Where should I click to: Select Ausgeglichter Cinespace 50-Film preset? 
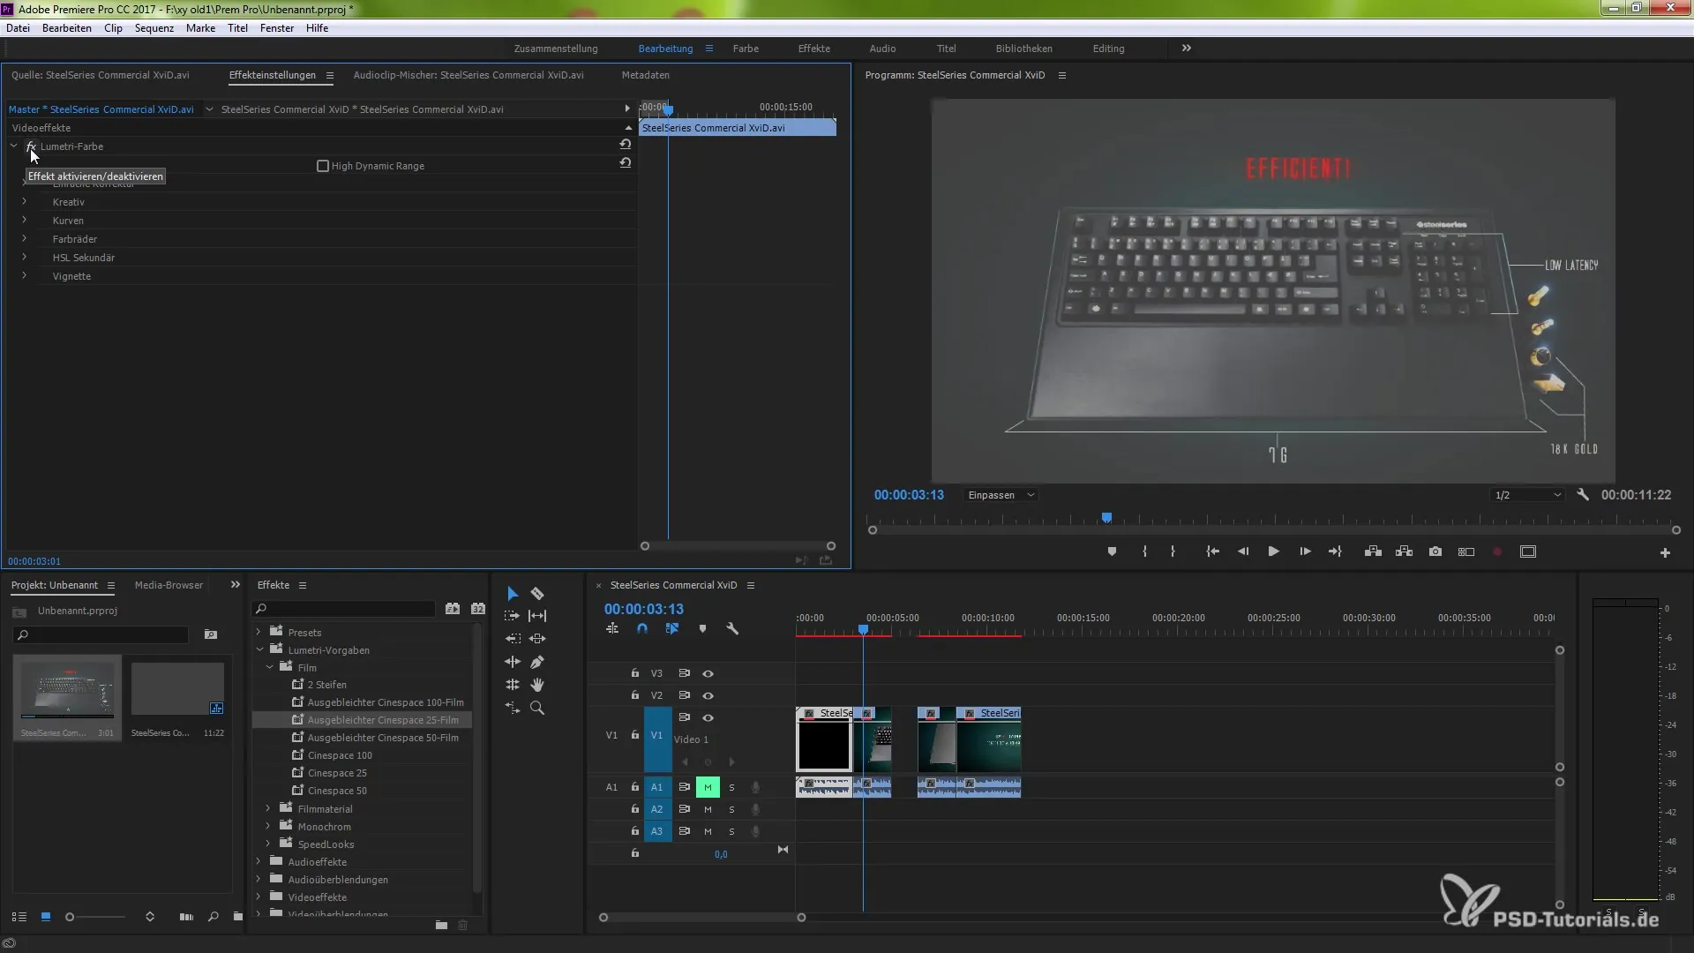(383, 738)
